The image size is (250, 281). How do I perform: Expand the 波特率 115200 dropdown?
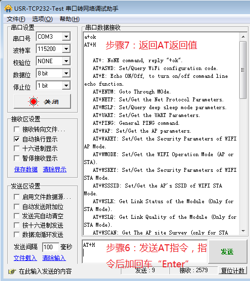pyautogui.click(x=66, y=49)
